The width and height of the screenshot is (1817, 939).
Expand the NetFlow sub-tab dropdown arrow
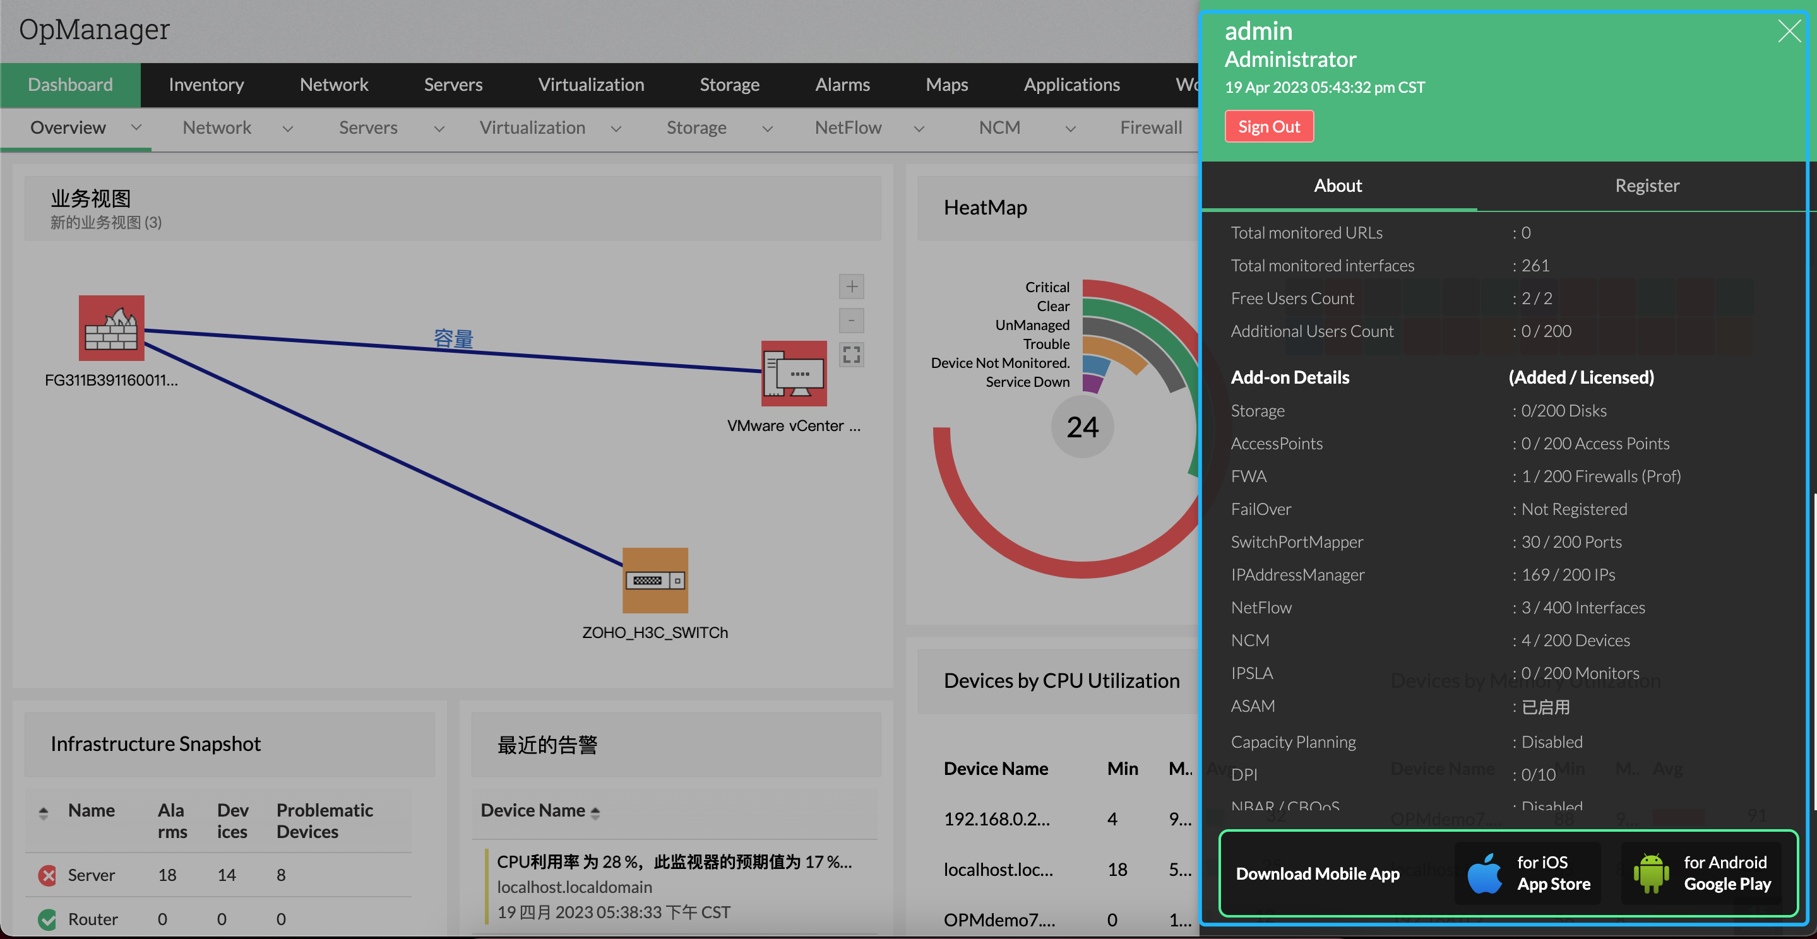919,128
